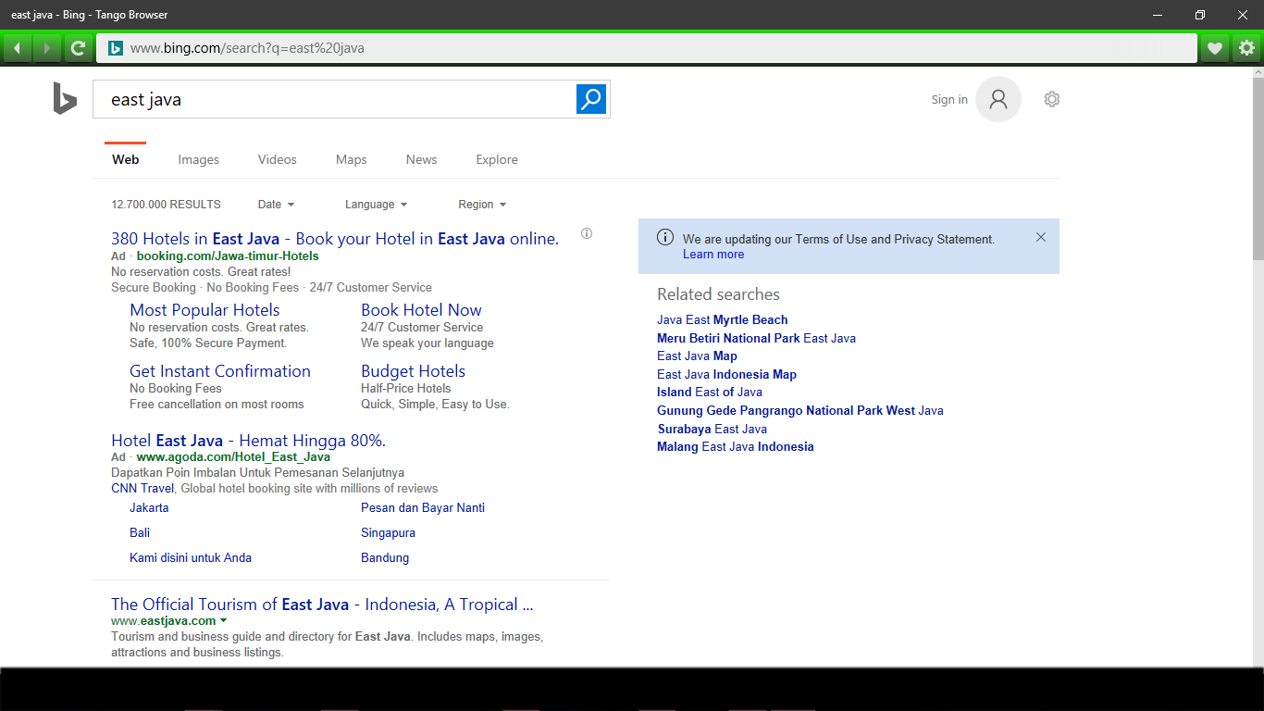This screenshot has width=1264, height=711.
Task: Open the Region filter dropdown
Action: 482,205
